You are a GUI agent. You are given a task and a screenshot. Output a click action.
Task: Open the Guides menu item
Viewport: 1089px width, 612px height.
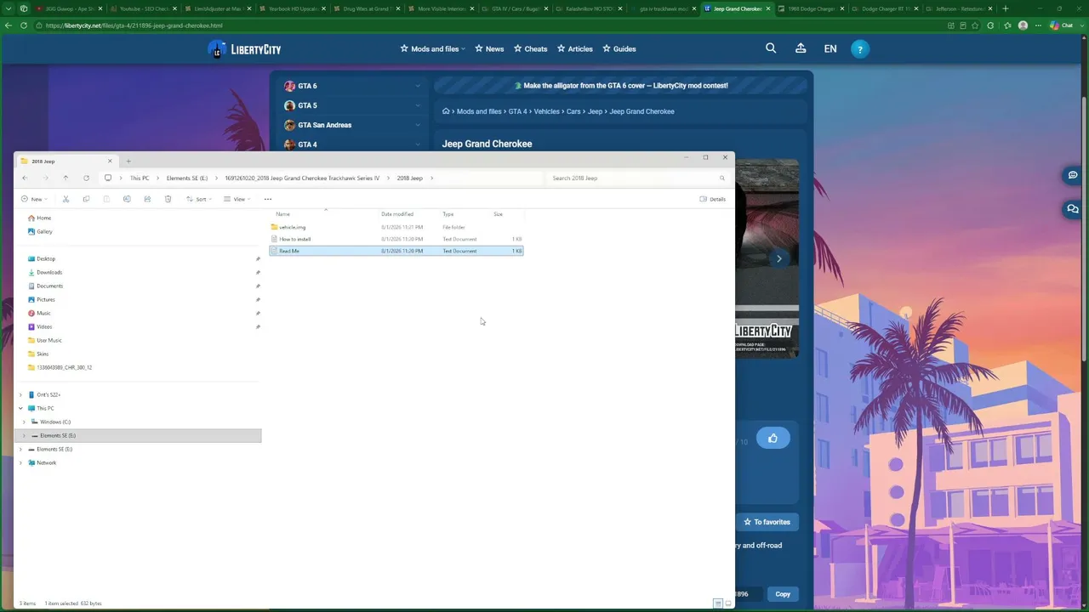coord(619,48)
